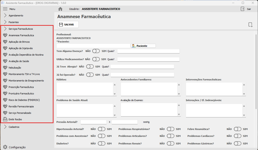Open Revisão Farmacoterapia menu link
258x150 pixels.
tap(21, 106)
